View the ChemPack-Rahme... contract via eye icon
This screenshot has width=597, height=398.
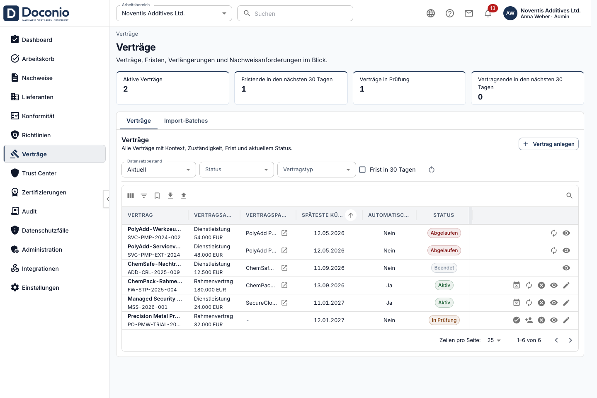point(554,285)
